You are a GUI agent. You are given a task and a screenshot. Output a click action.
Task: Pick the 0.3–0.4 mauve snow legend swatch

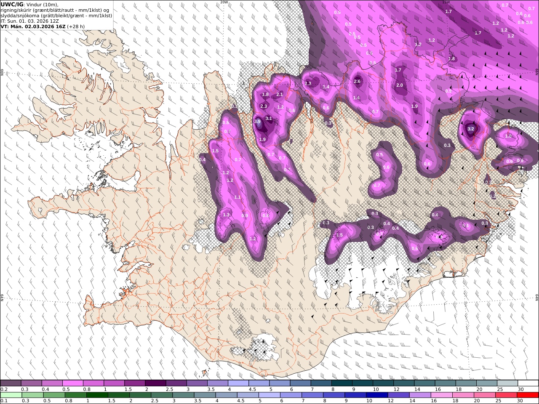click(x=31, y=383)
